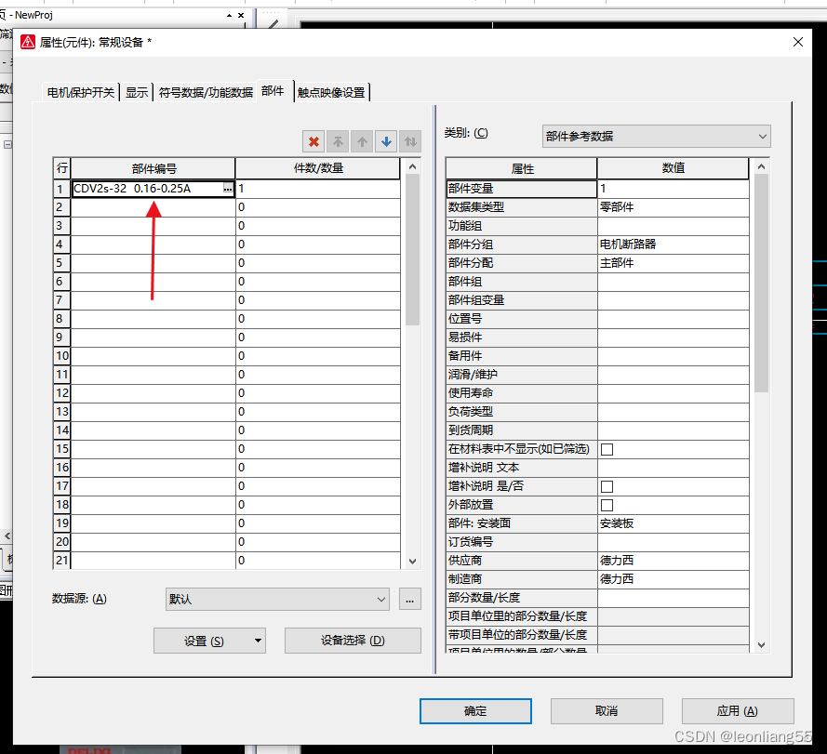
Task: Click the 设备选择 button
Action: (353, 641)
